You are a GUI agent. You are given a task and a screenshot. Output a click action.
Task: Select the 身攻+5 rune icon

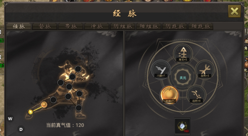(x=183, y=54)
